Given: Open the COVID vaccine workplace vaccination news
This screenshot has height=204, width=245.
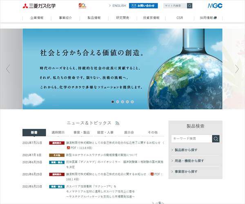Looking at the screenshot, I should point(102,155).
